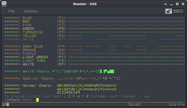Click 'TELNET' in the status line
The image size is (187, 108).
tap(135, 105)
